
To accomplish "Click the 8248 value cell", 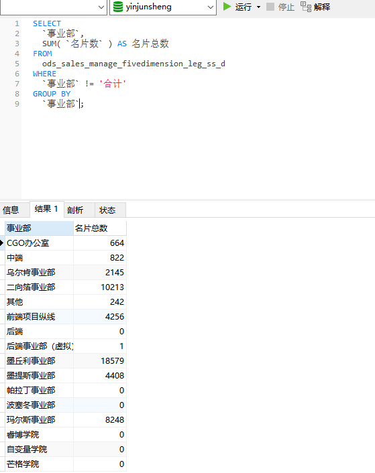I will coord(100,420).
